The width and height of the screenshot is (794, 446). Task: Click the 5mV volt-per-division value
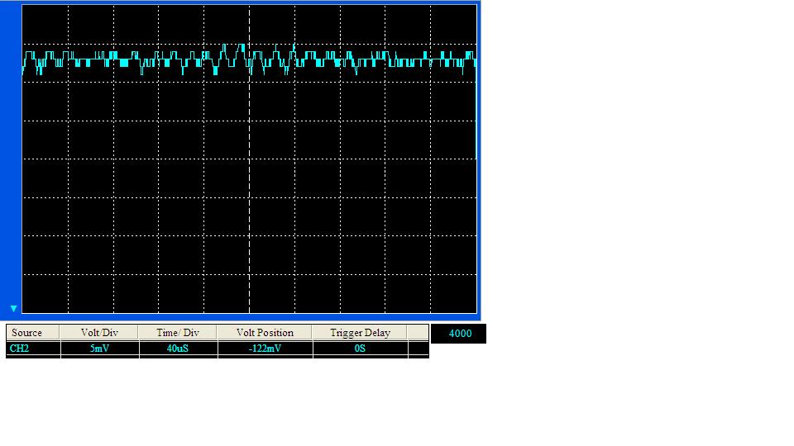click(99, 349)
